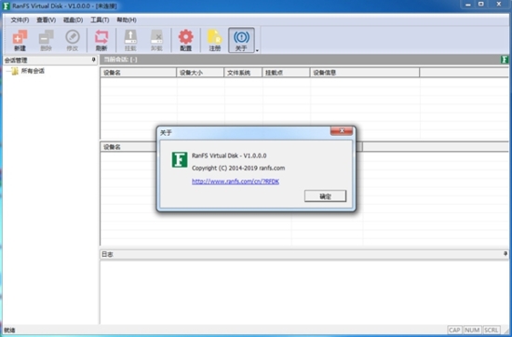Click the 日志 panel title

107,254
